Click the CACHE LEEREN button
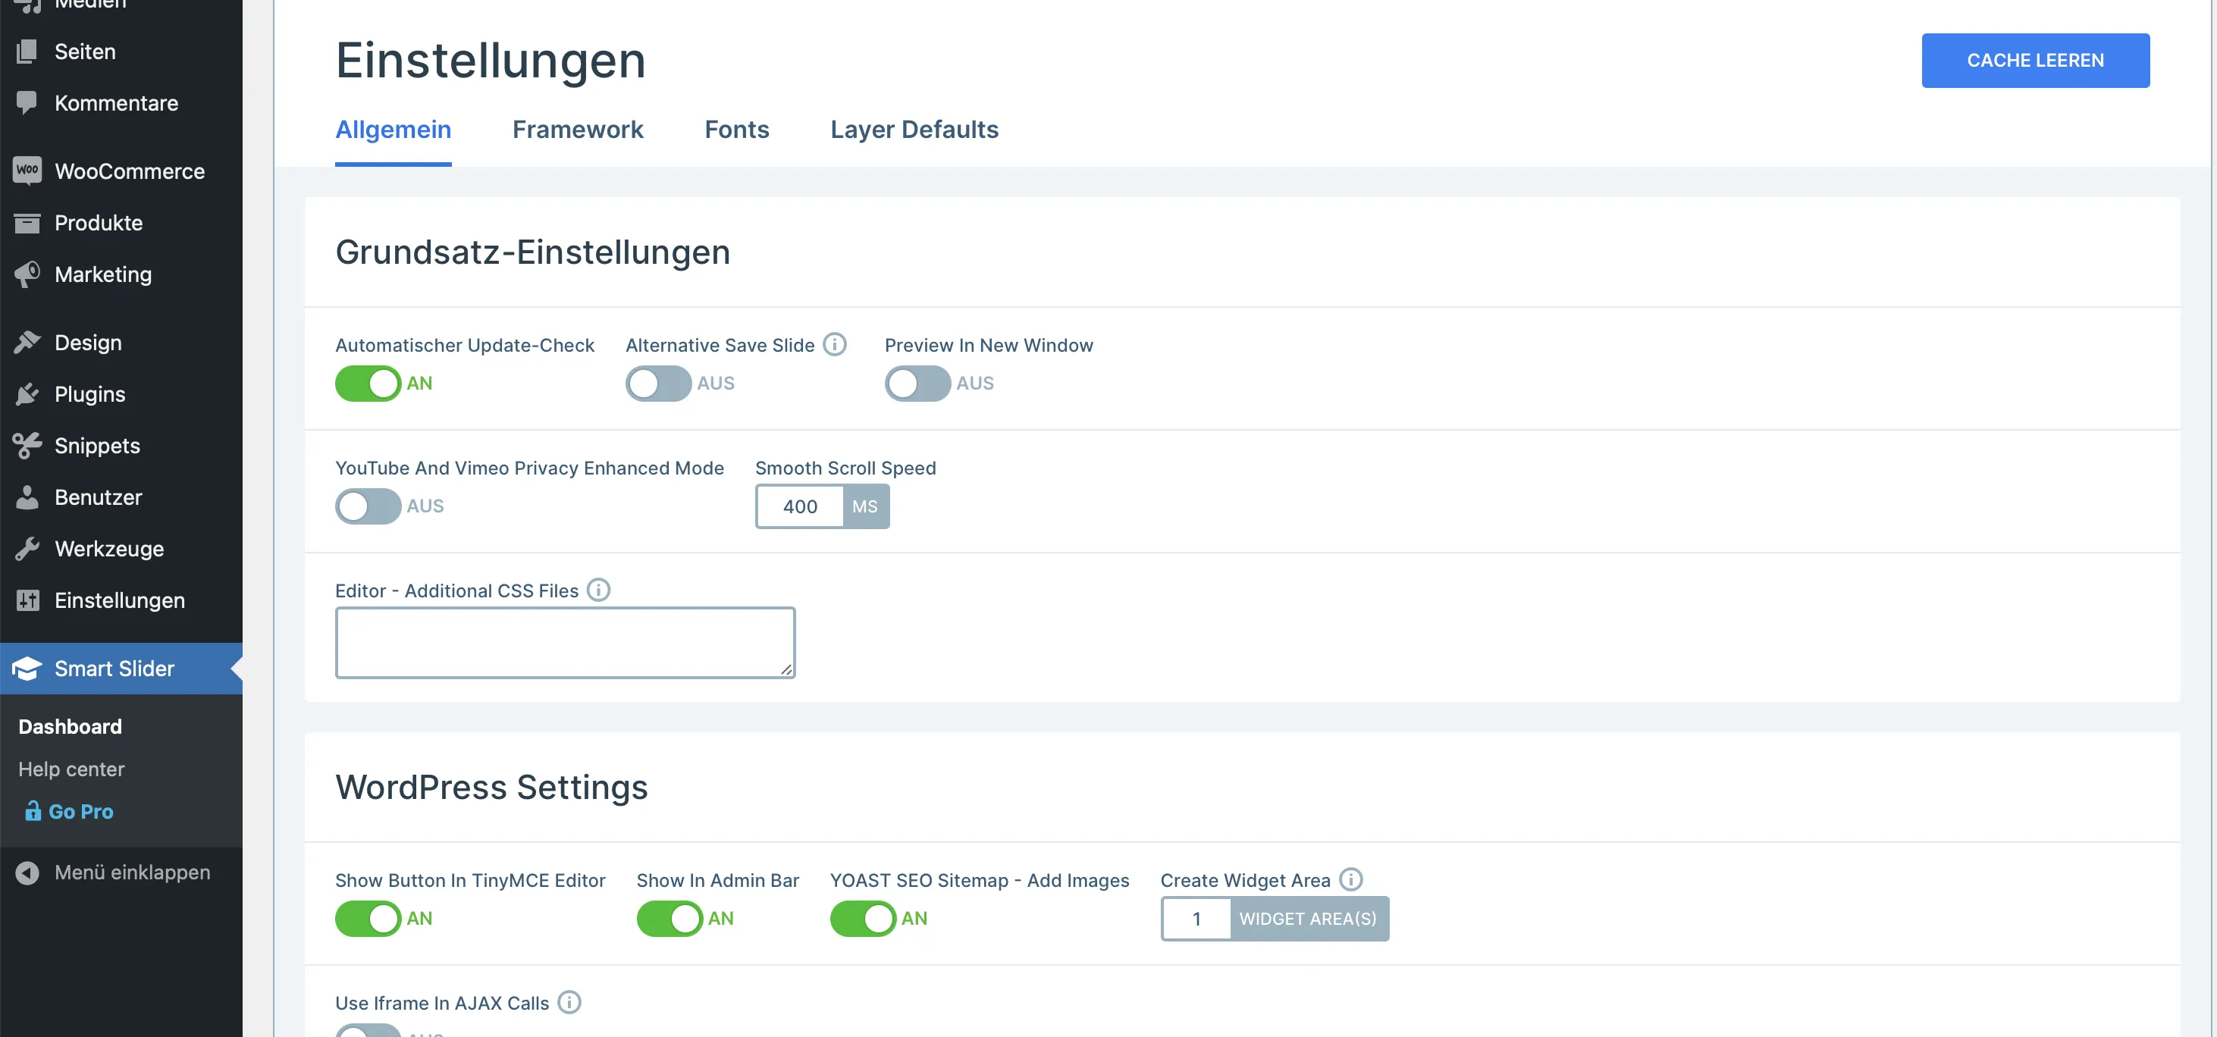Screen dimensions: 2217x1037 [x=2035, y=60]
